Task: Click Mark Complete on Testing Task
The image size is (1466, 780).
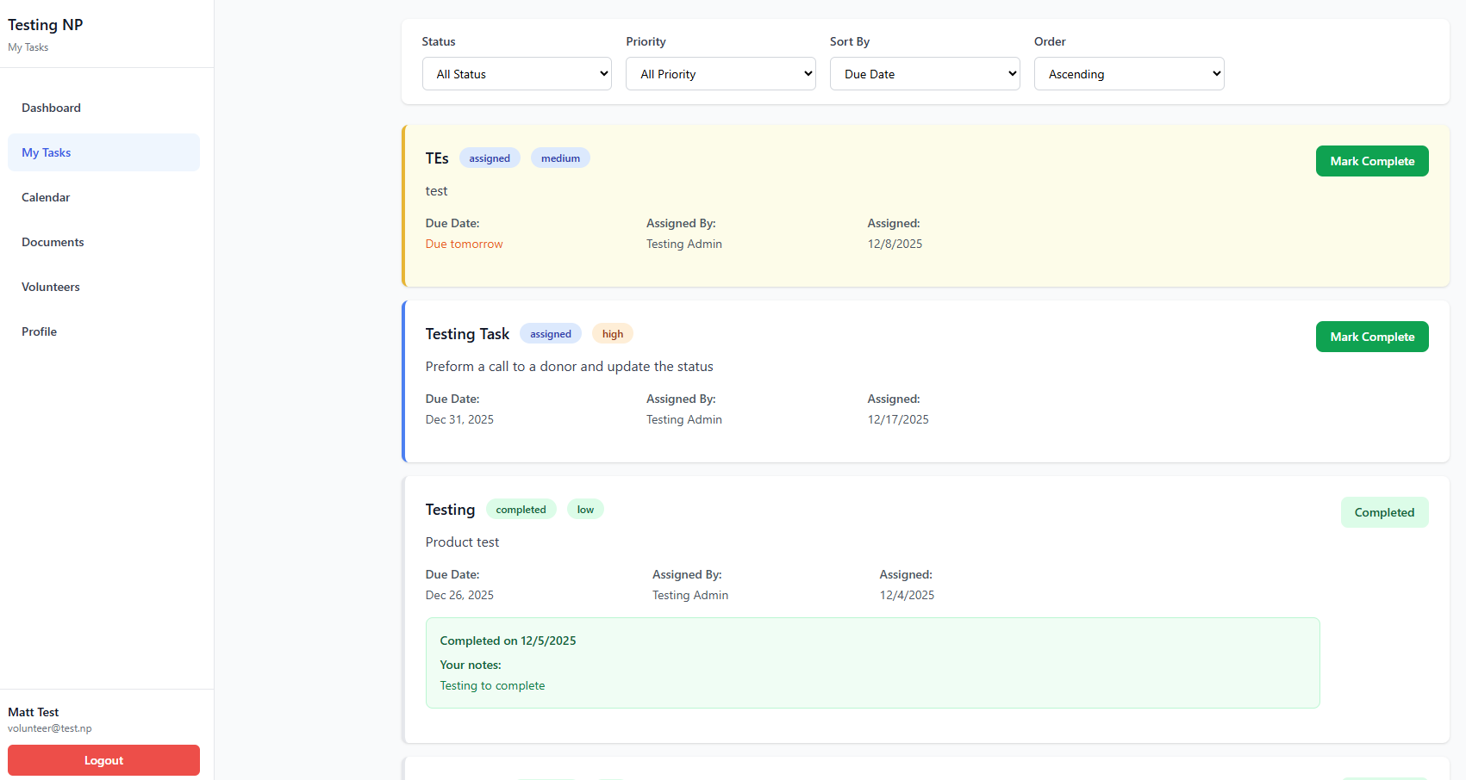Action: [1372, 337]
